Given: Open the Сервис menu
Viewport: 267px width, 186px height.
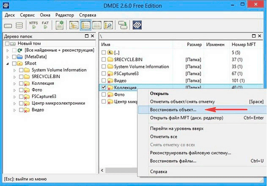Looking at the screenshot, I should tap(27, 15).
